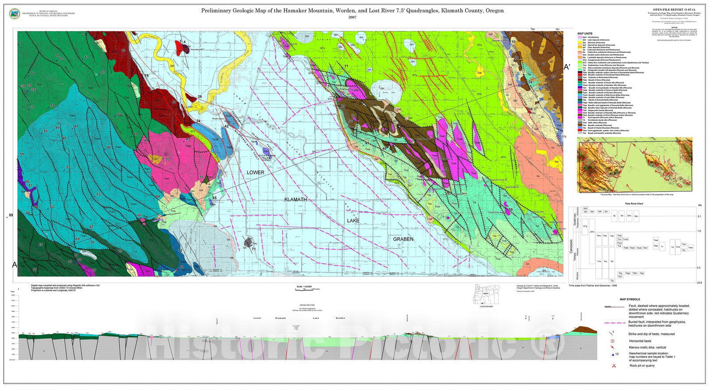Click the Traverse Map thumbnail
The height and width of the screenshot is (387, 709).
click(x=635, y=165)
